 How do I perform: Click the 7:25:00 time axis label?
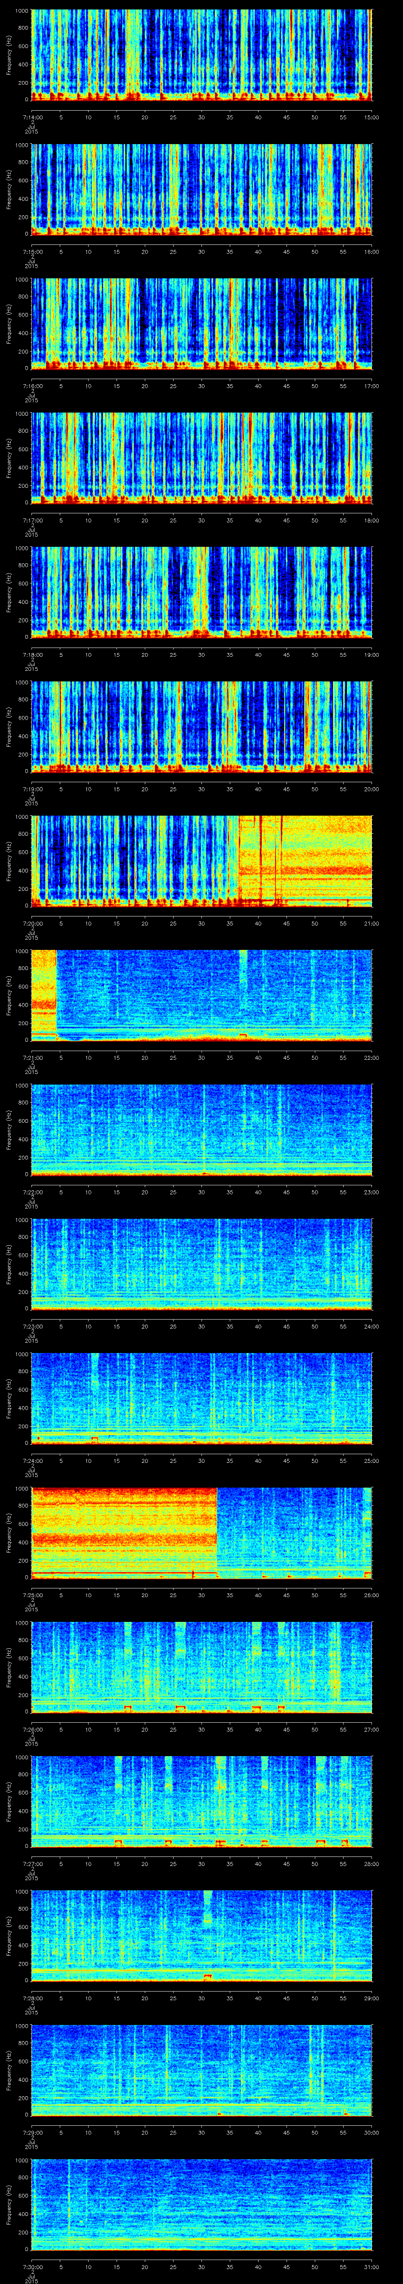click(33, 1595)
